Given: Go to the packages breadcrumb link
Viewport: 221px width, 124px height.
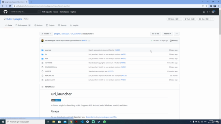Looking at the screenshot, I should [65, 34].
